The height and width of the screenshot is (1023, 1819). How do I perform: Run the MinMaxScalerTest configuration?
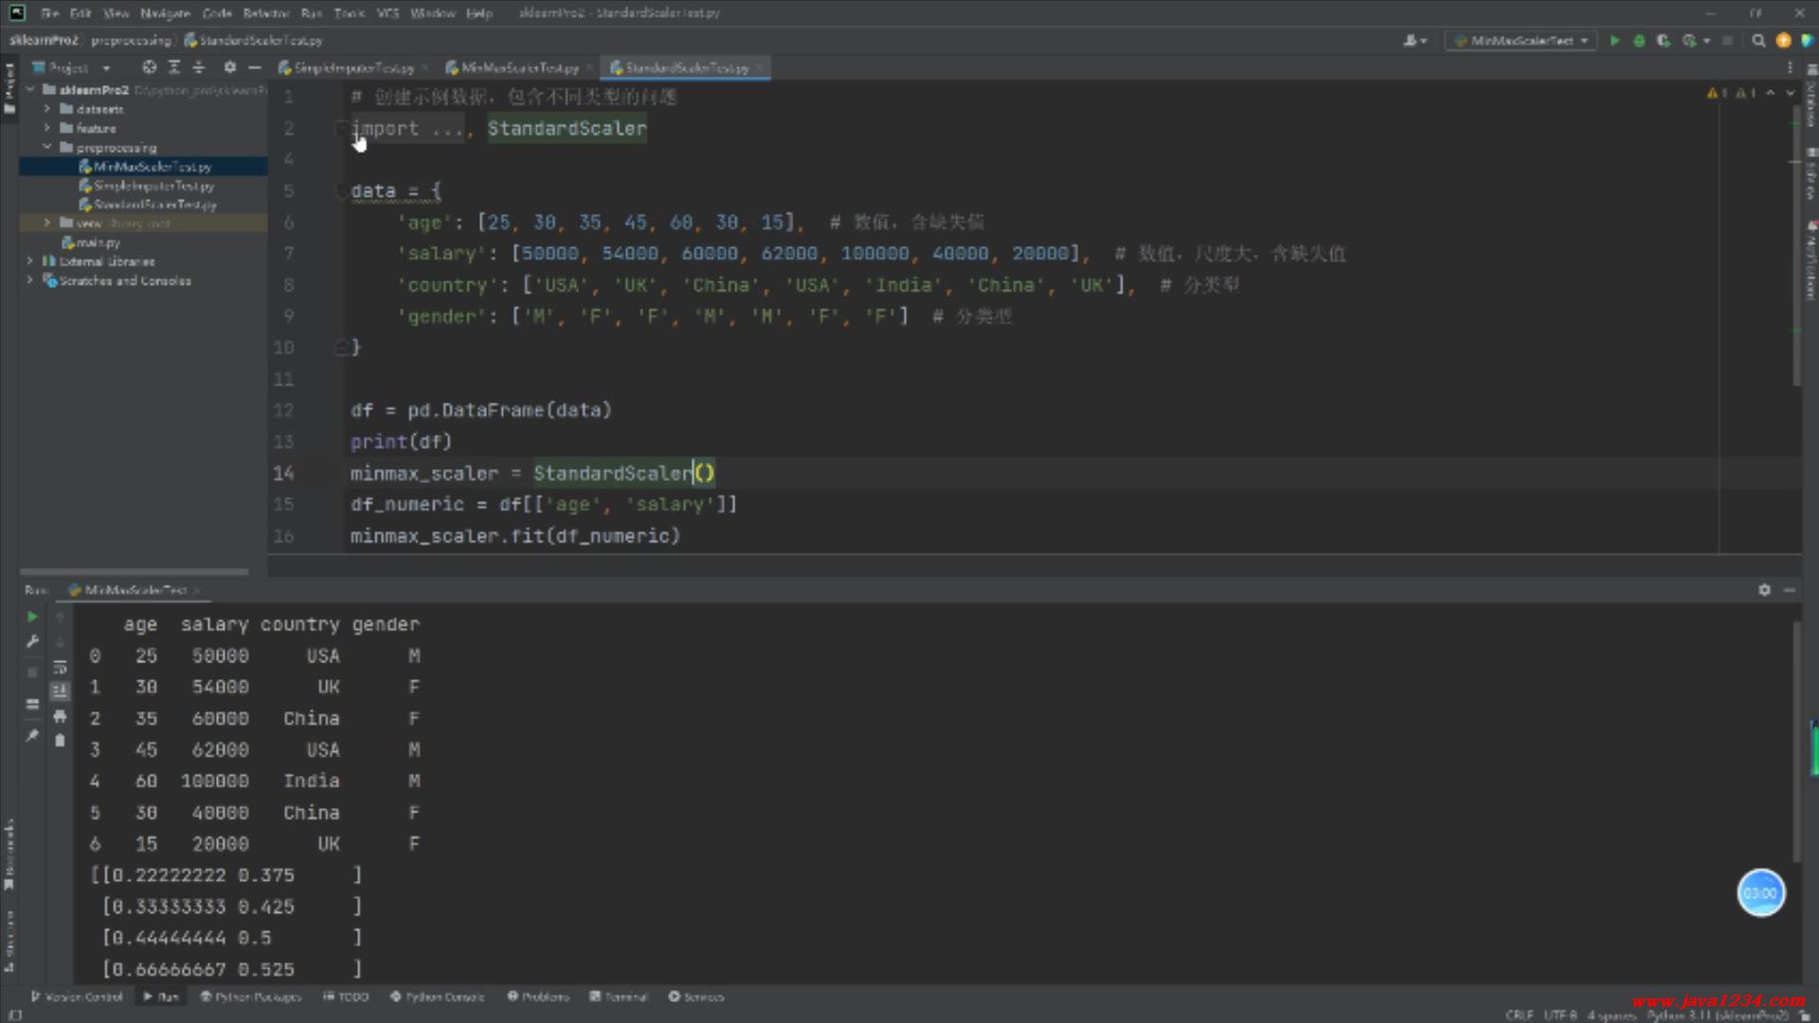[1614, 41]
